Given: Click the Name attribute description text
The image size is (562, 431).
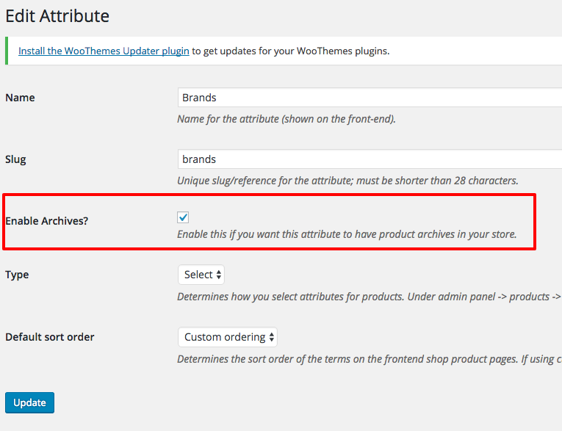Looking at the screenshot, I should (287, 119).
